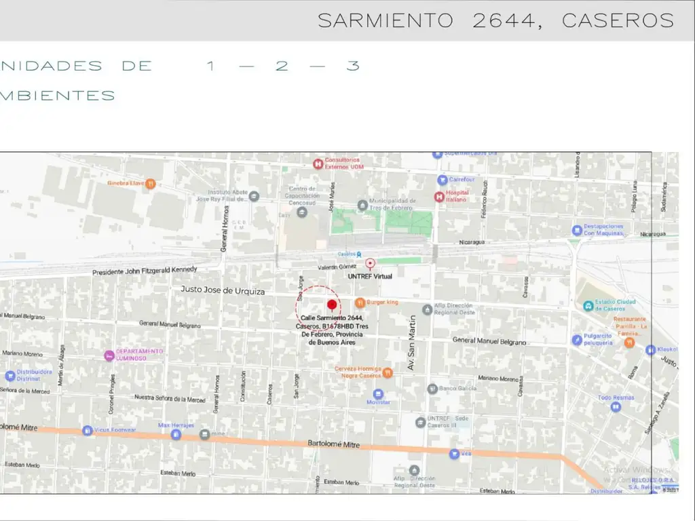Open the Movistar store marker
The width and height of the screenshot is (695, 521).
[x=378, y=393]
